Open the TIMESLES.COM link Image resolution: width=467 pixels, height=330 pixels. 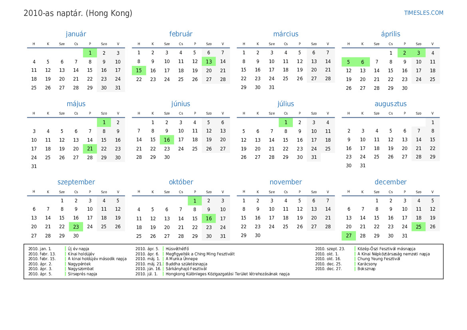[x=423, y=13]
